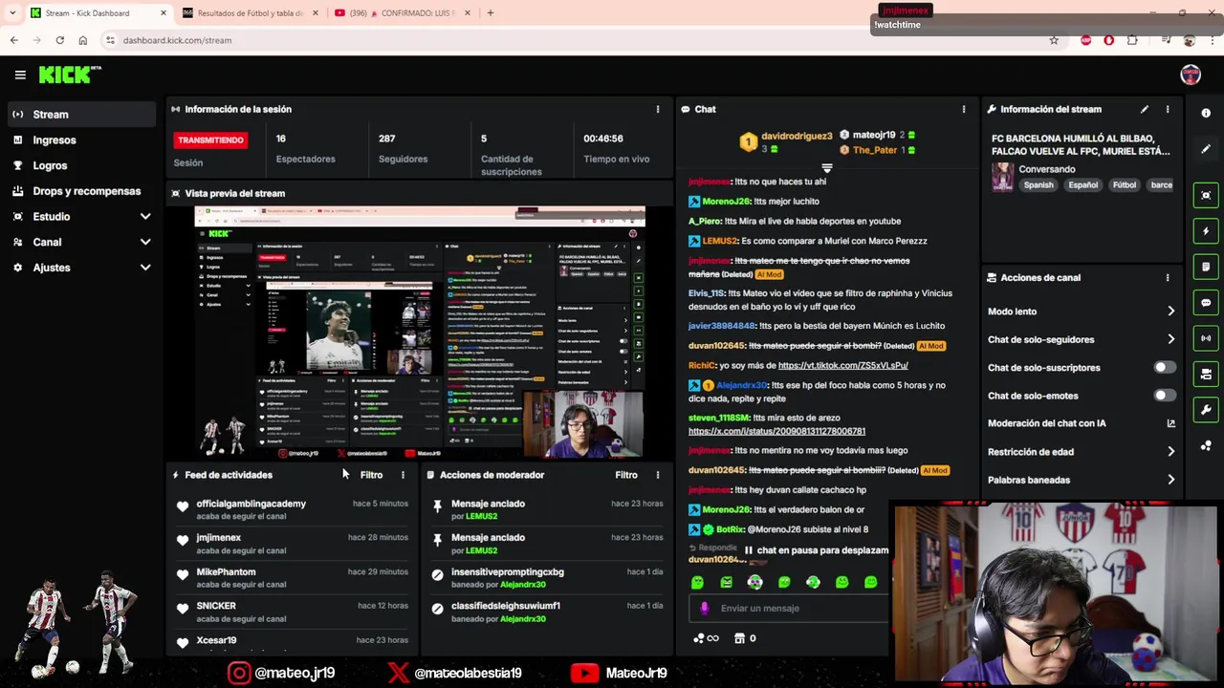Viewport: 1224px width, 688px height.
Task: Open Información del stream three-dot menu
Action: [1168, 109]
